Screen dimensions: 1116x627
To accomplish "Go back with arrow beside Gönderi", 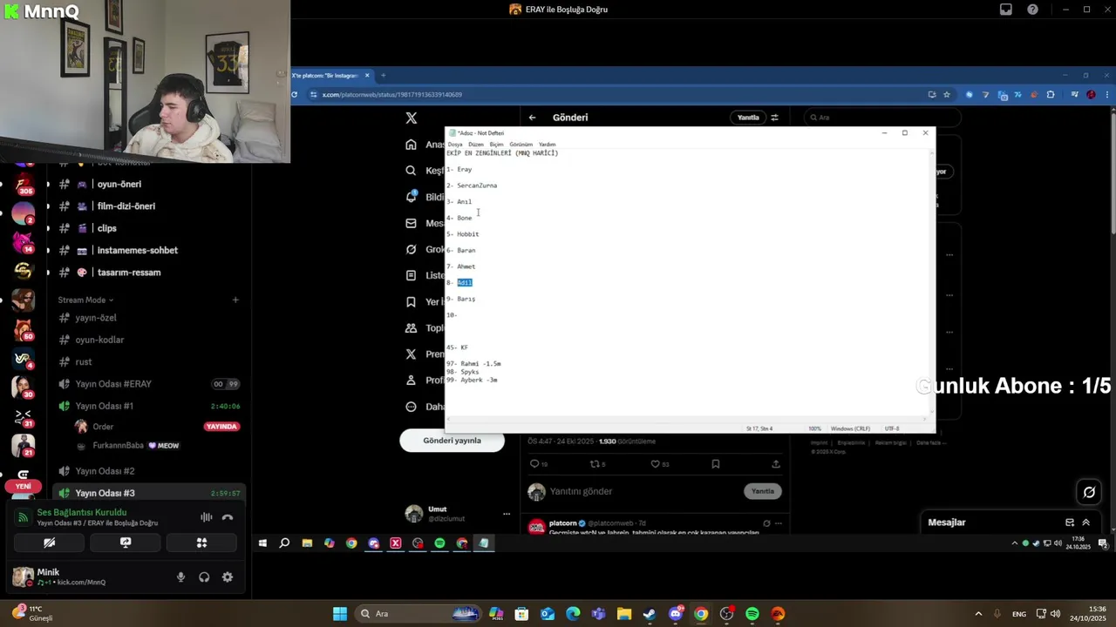I will (532, 118).
